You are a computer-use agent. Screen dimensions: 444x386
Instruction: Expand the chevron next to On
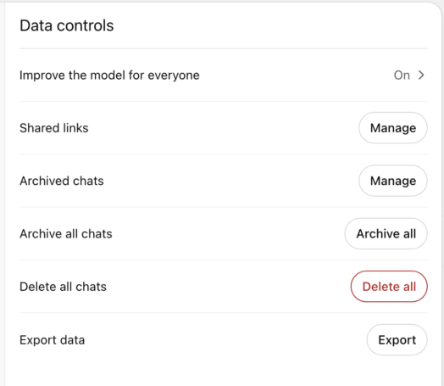point(421,76)
